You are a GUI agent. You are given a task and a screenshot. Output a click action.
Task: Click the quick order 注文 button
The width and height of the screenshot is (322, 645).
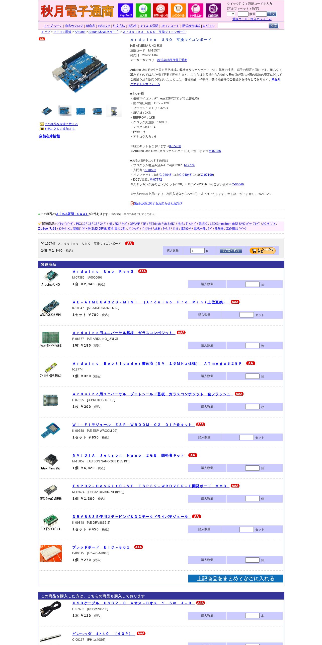click(272, 14)
